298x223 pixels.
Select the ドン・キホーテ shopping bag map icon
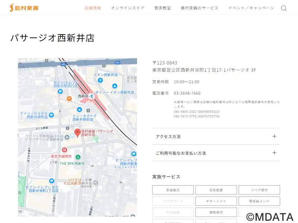coord(79,110)
